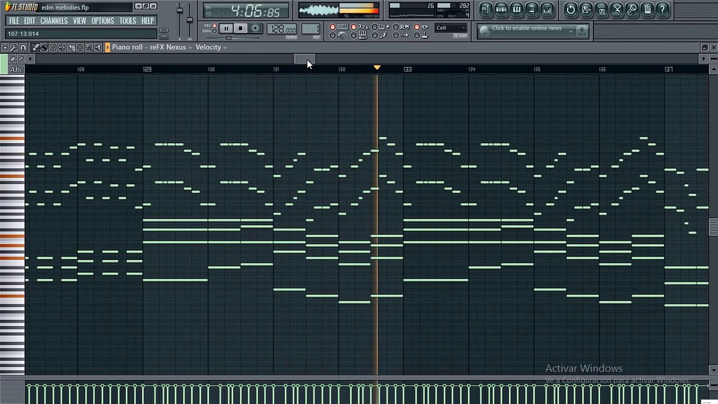Expand the online news panel dropdown
718x404 pixels.
(x=570, y=31)
